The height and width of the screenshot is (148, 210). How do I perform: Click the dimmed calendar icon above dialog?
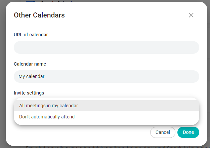(31, 1)
